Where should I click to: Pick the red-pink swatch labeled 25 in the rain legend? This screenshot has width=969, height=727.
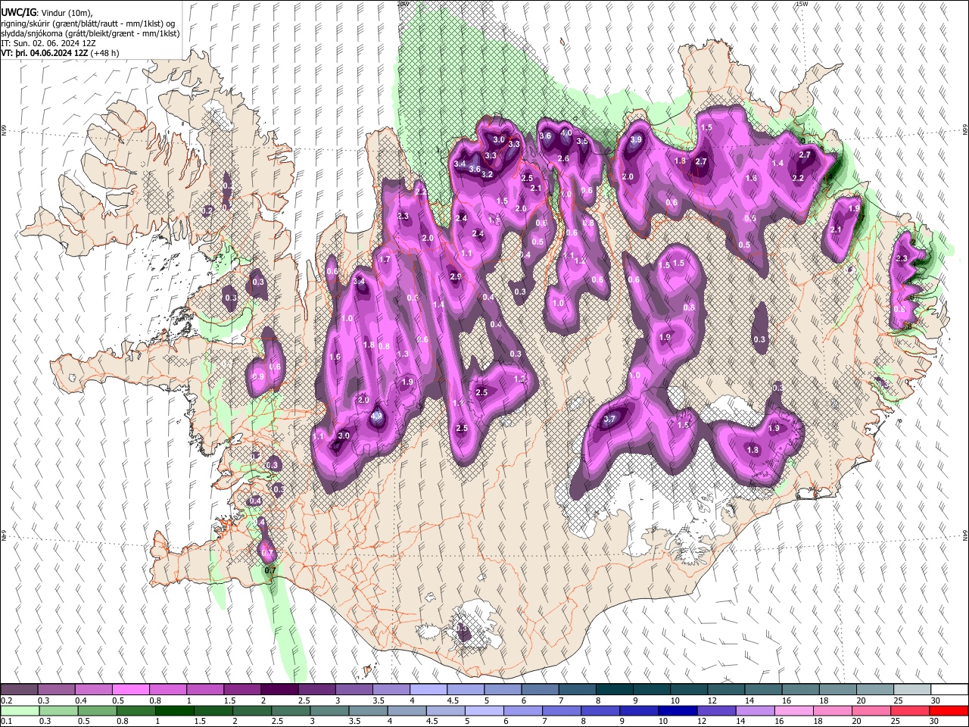(911, 710)
